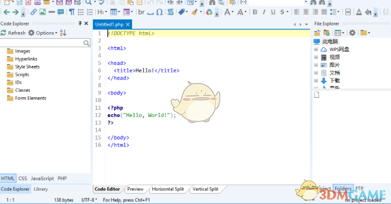Toggle Bold formatting
This screenshot has width=391, height=204.
pos(255,12)
